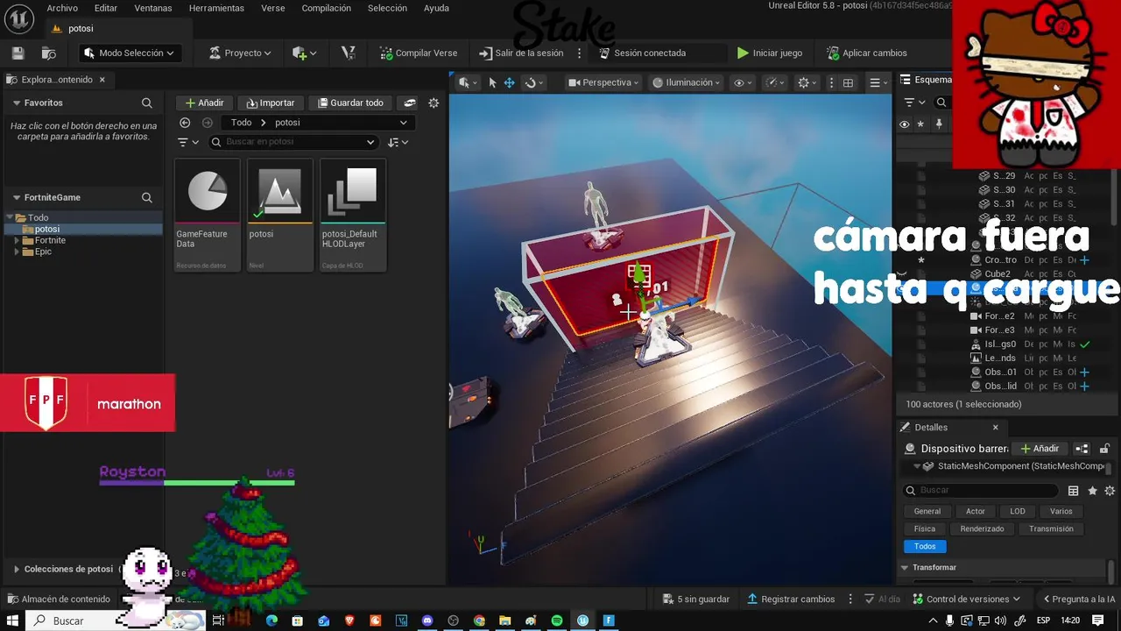Screen dimensions: 1121x631
Task: Open the Compilación menu
Action: pyautogui.click(x=326, y=8)
